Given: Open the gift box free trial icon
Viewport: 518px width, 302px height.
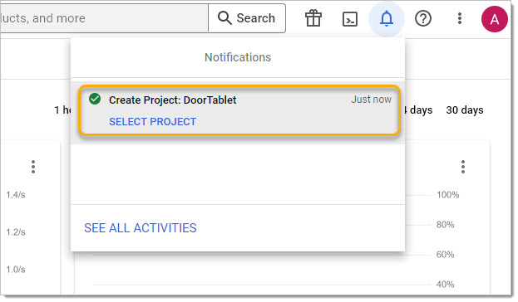Looking at the screenshot, I should click(313, 18).
